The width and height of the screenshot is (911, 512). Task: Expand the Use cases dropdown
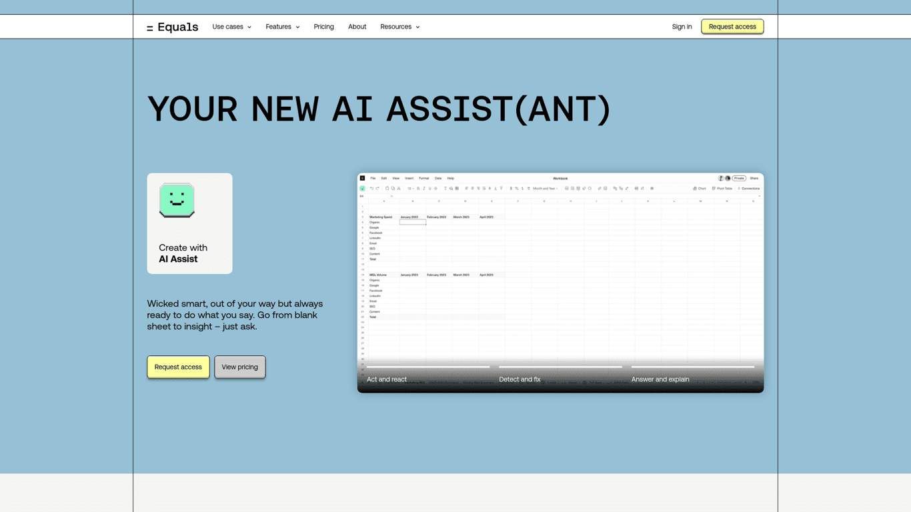(x=231, y=27)
